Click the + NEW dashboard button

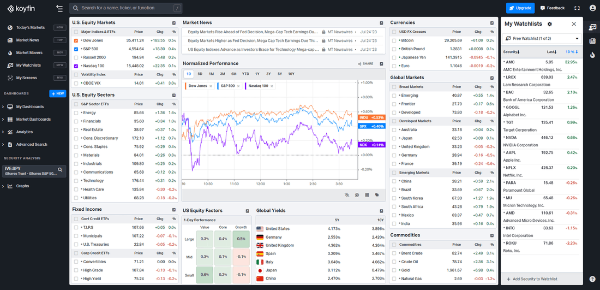click(58, 94)
